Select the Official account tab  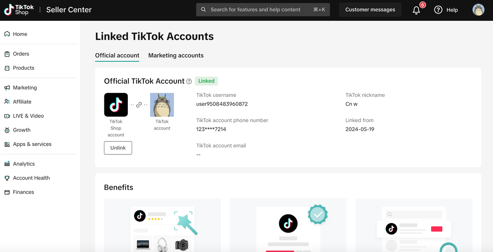(x=117, y=55)
